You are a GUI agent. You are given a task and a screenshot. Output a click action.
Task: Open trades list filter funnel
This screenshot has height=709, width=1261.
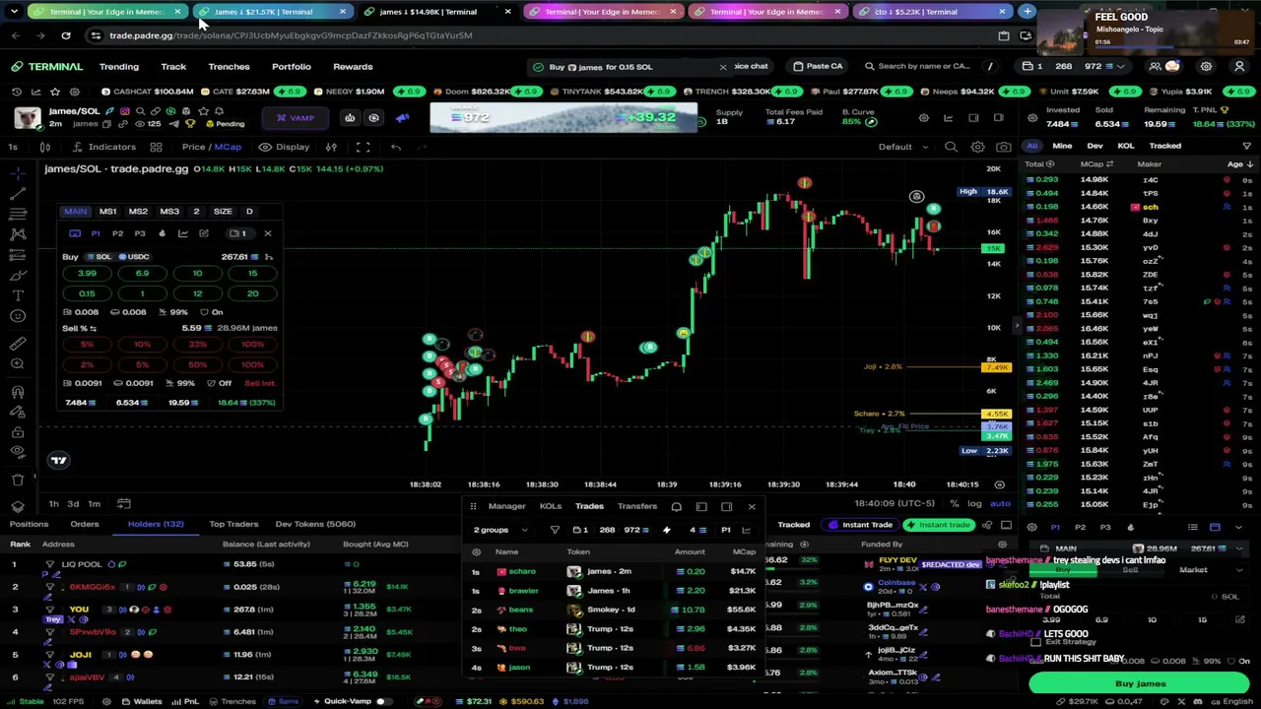[1246, 146]
